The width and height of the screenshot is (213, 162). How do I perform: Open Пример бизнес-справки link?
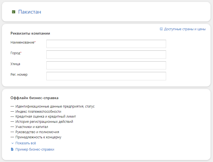coord(35,149)
